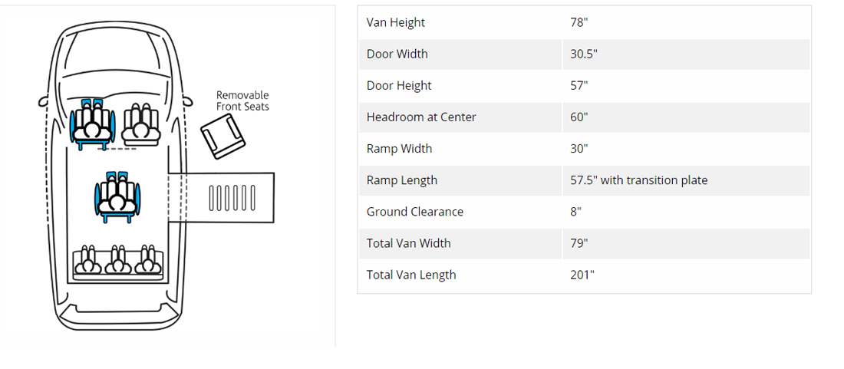Select Headroom at Center row
Image resolution: width=844 pixels, height=369 pixels.
584,117
